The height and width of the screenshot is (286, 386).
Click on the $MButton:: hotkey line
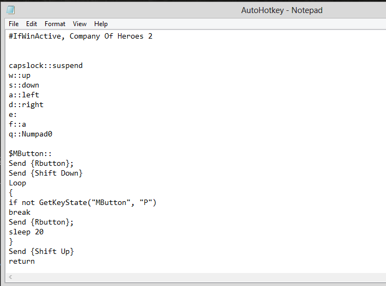coord(30,154)
